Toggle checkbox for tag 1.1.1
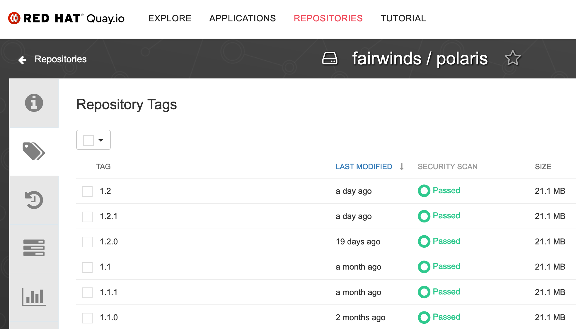The image size is (576, 329). (x=87, y=292)
